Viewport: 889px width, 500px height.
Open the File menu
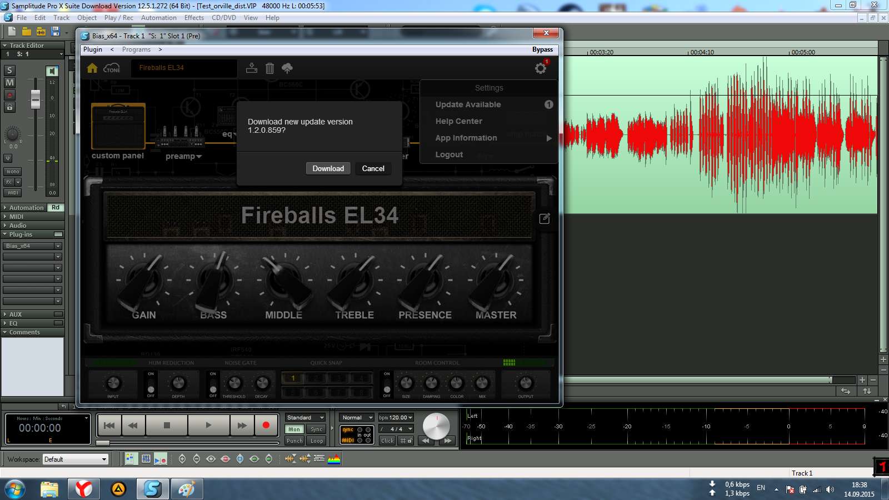coord(22,18)
